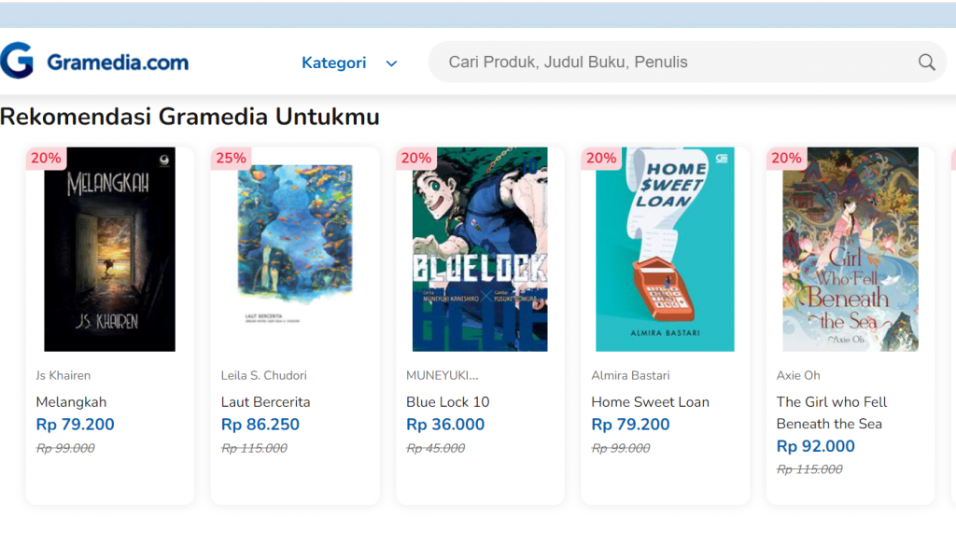The width and height of the screenshot is (956, 545).
Task: Open the Melangkah book cover
Action: tap(110, 249)
